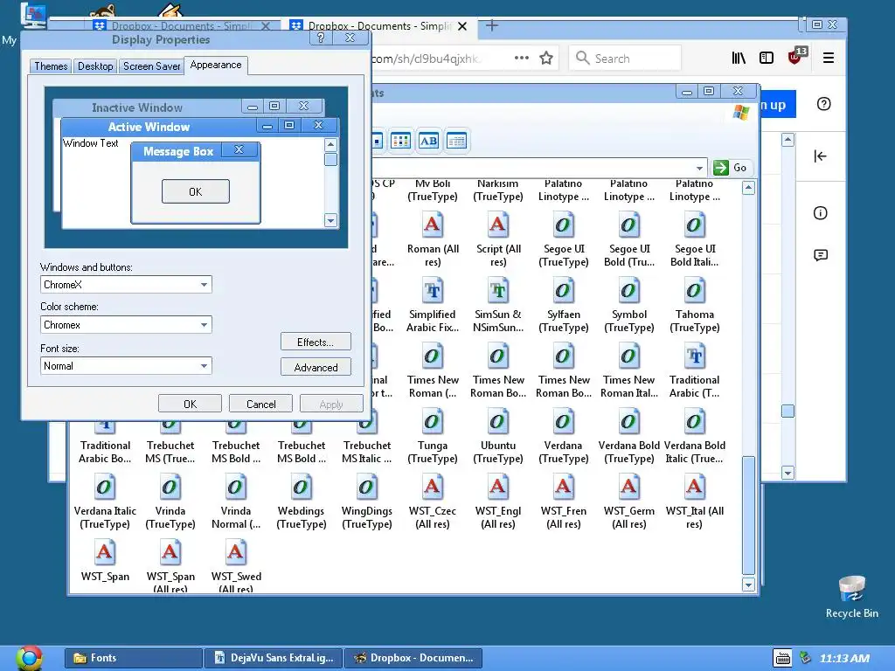Click scroll-up arrow in Fonts window scrollbar
Image resolution: width=895 pixels, height=671 pixels.
point(748,188)
